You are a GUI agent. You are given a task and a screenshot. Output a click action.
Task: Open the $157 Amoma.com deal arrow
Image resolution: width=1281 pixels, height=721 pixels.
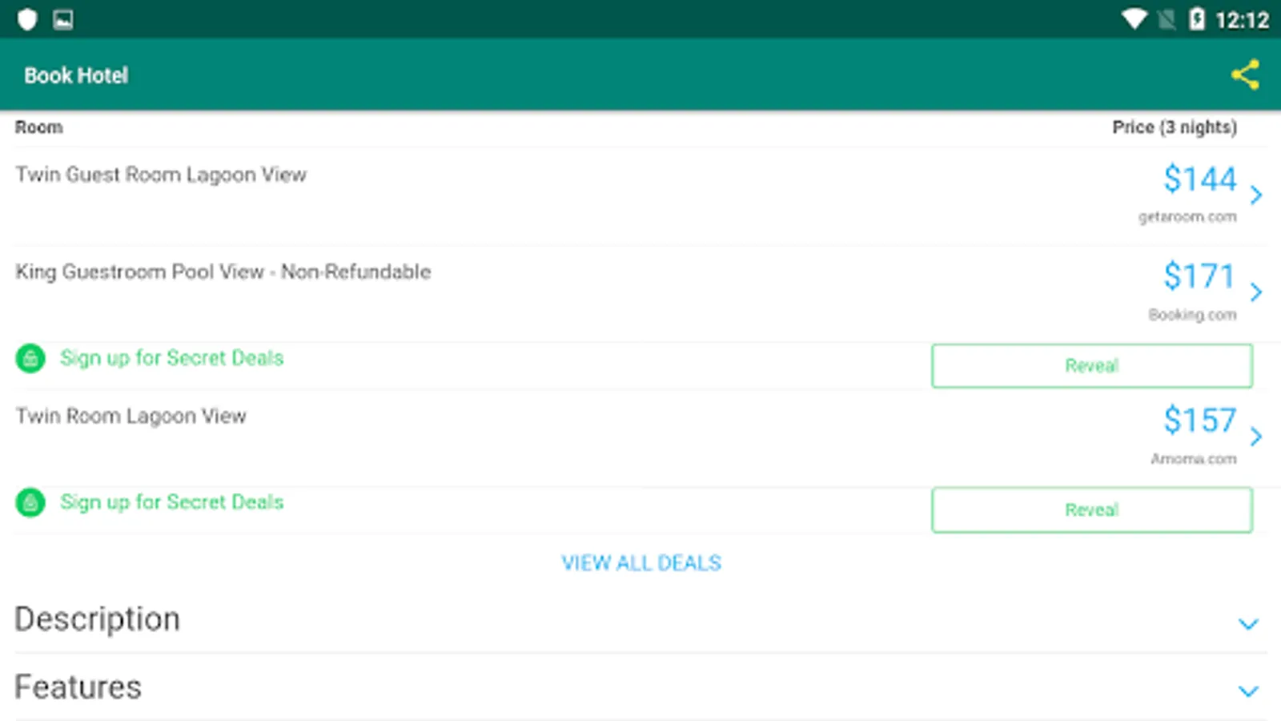click(1255, 436)
